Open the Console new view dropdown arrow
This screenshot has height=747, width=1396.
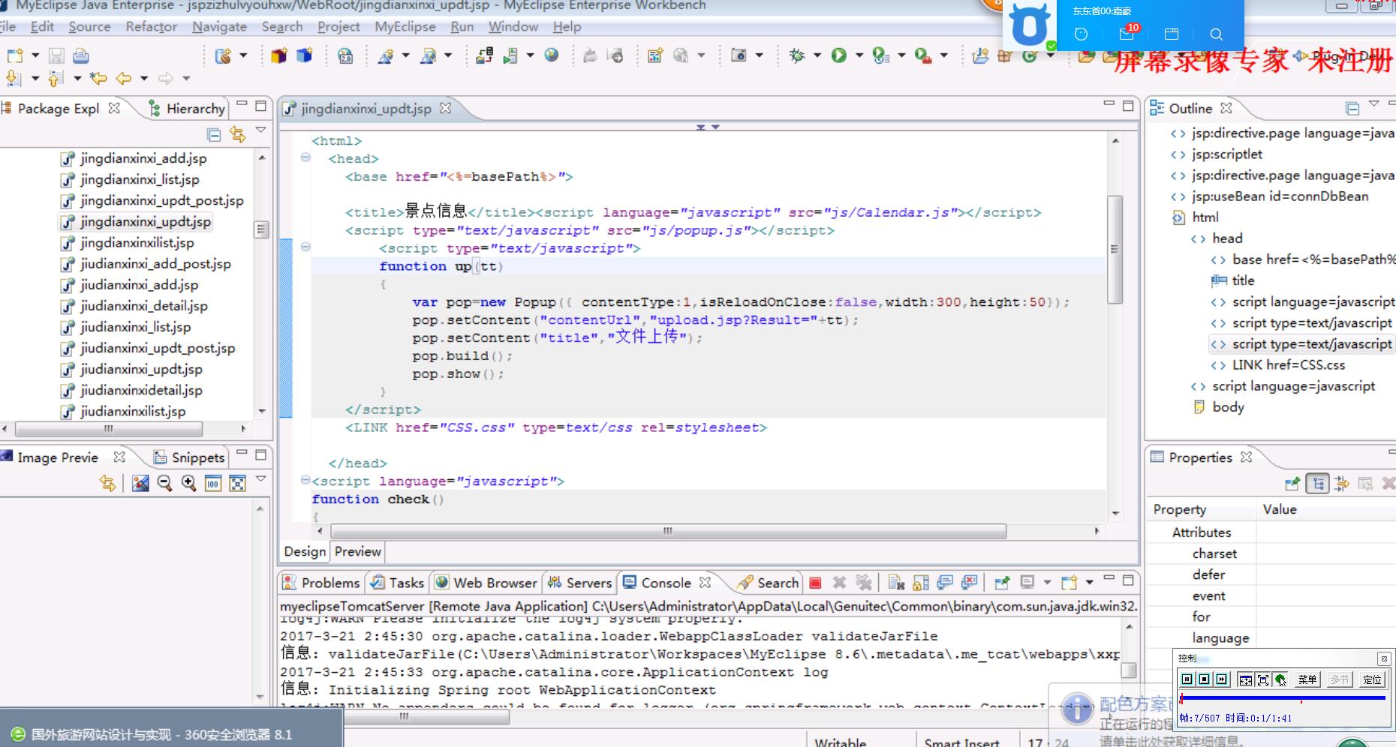[x=1089, y=583]
